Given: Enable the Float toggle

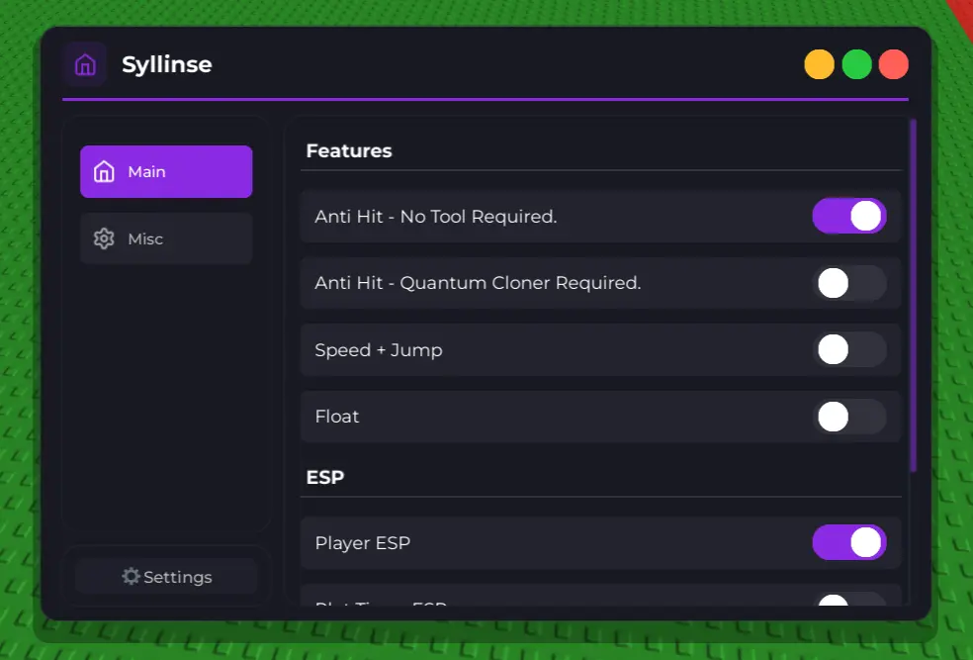Looking at the screenshot, I should (848, 417).
